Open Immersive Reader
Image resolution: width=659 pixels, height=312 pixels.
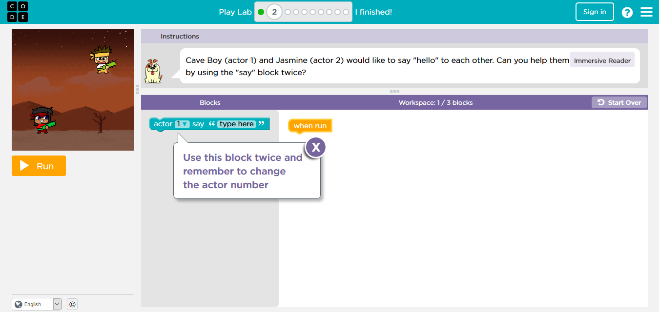pyautogui.click(x=602, y=60)
